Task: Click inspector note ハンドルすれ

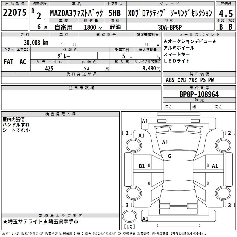Action: (x=16, y=125)
